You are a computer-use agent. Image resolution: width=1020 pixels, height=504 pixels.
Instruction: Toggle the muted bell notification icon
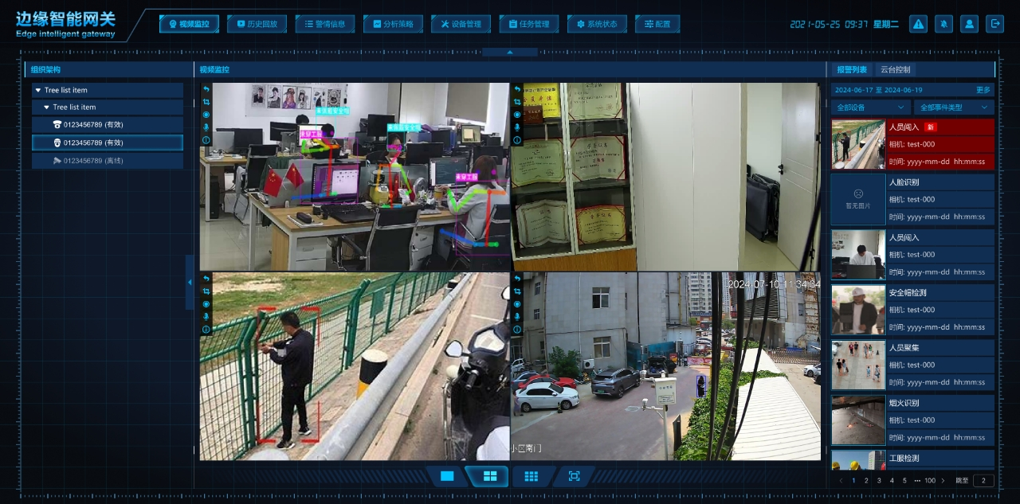943,24
